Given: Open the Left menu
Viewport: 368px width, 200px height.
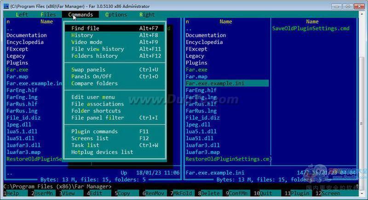Looking at the screenshot, I should 22,15.
